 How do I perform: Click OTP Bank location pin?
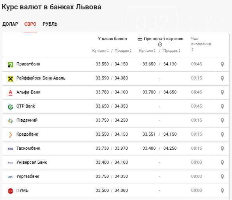tap(222, 106)
